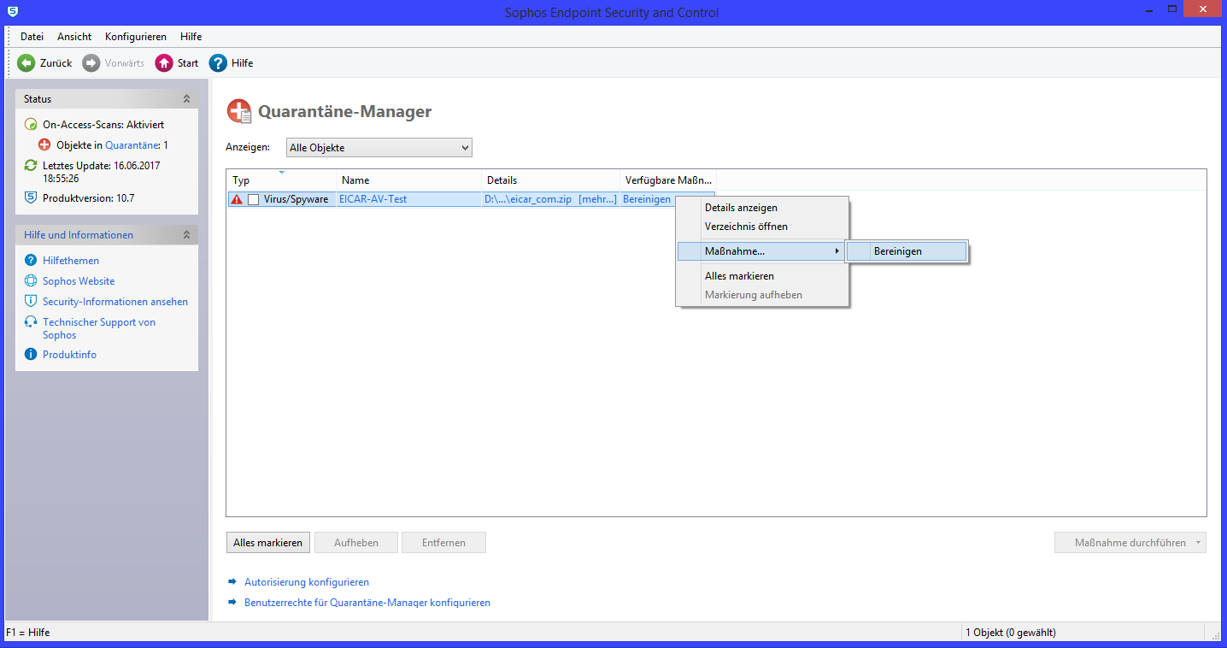Click the green Zurück arrow icon
Viewport: 1227px width, 648px height.
(26, 63)
